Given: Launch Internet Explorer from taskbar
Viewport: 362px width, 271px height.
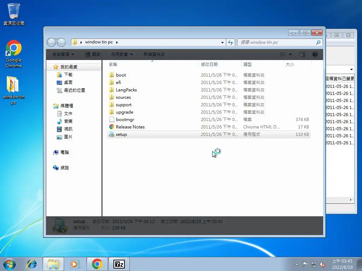Looking at the screenshot, I should tap(31, 264).
